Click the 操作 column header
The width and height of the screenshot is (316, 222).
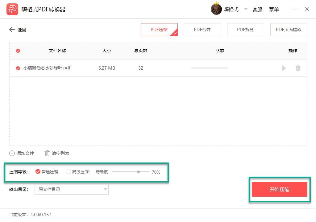pyautogui.click(x=293, y=51)
